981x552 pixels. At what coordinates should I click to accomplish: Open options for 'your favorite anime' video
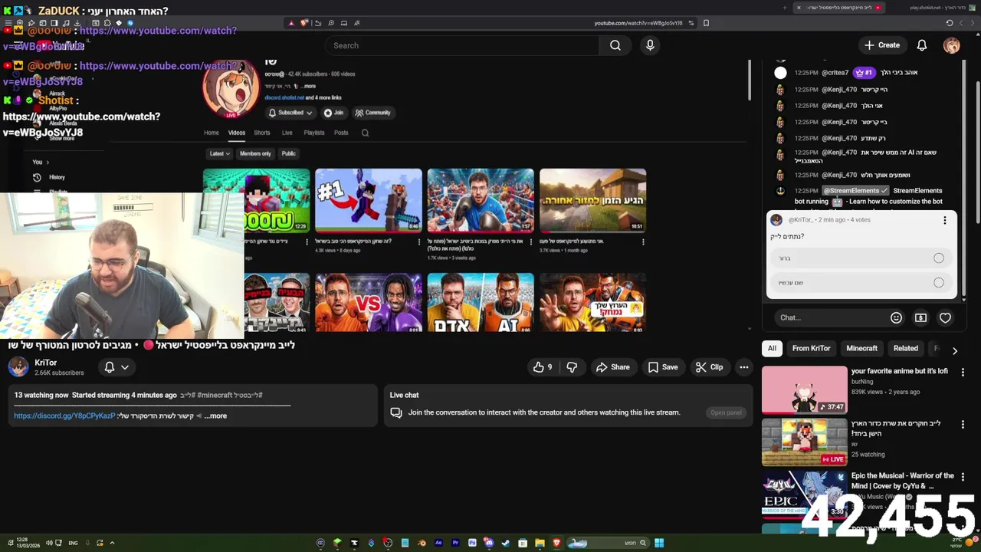coord(963,372)
